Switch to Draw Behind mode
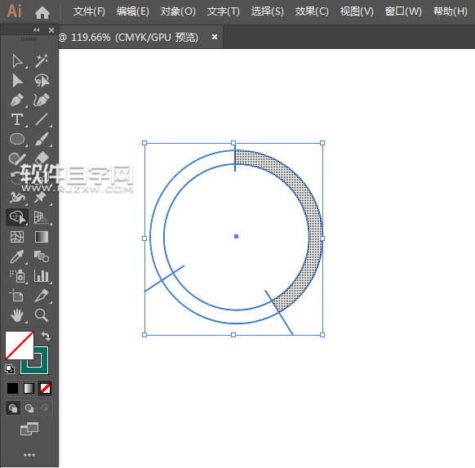The image size is (475, 468). (29, 408)
